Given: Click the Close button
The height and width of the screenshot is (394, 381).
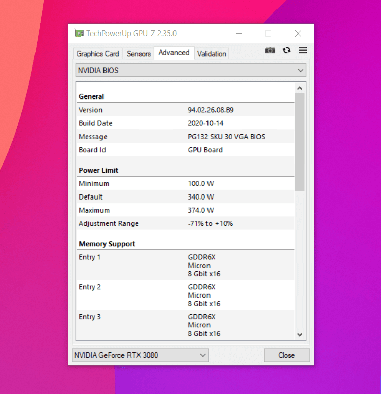Looking at the screenshot, I should tap(287, 355).
